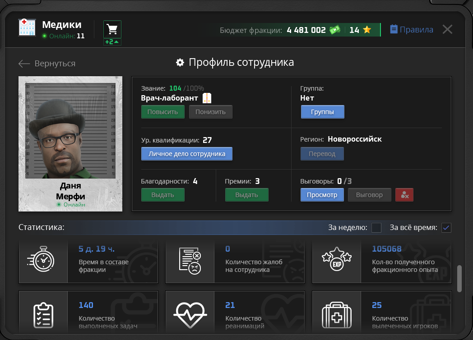
Task: Click the clipboard completed tasks icon
Action: (x=43, y=312)
